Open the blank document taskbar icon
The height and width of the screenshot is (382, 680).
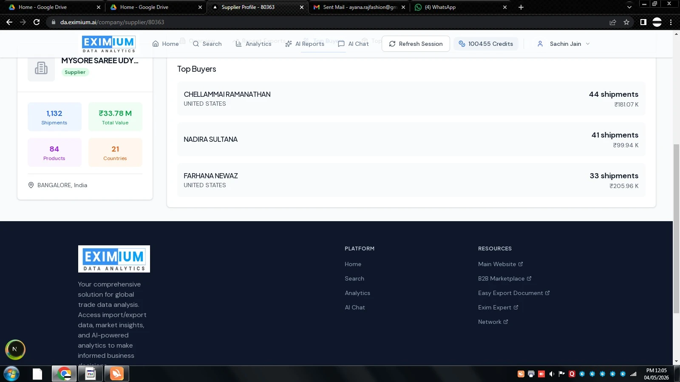point(37,374)
